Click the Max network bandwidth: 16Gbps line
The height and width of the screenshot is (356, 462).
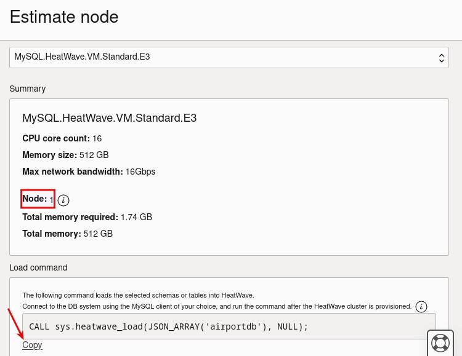(x=89, y=171)
